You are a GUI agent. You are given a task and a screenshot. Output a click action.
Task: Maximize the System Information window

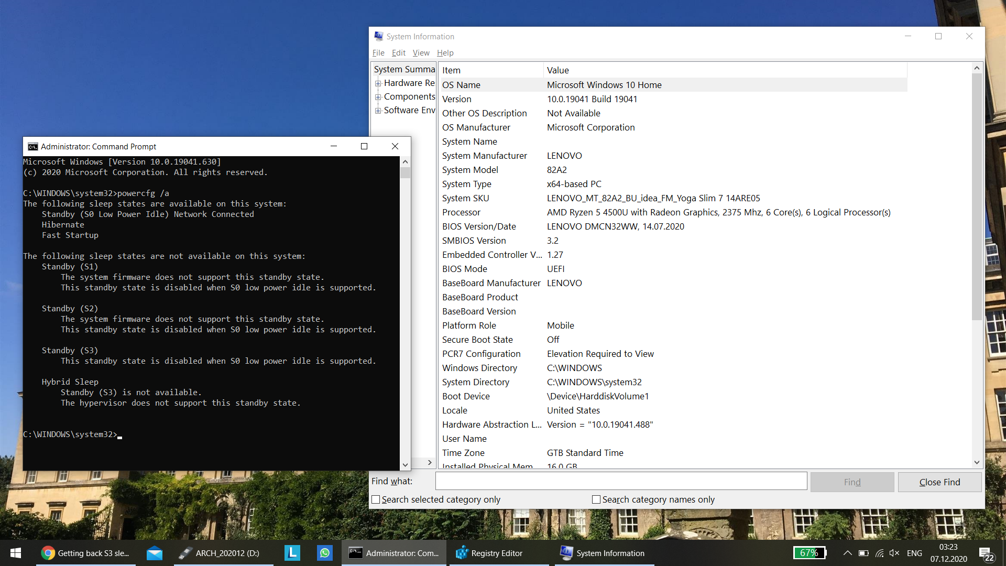click(x=938, y=36)
